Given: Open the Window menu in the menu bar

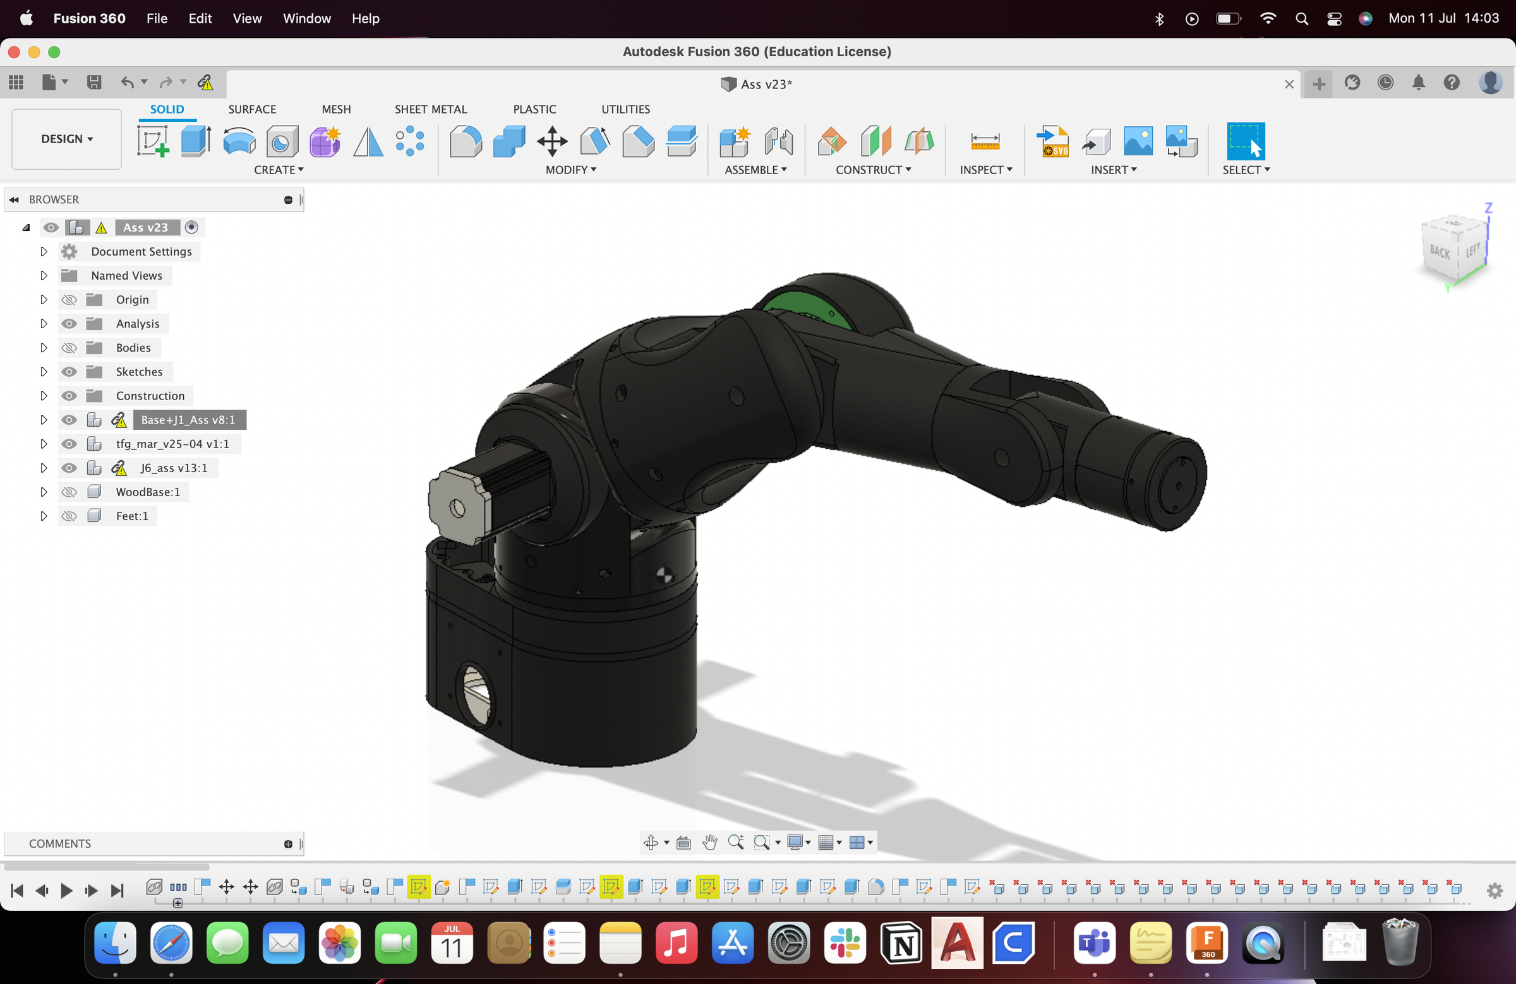Looking at the screenshot, I should [307, 18].
